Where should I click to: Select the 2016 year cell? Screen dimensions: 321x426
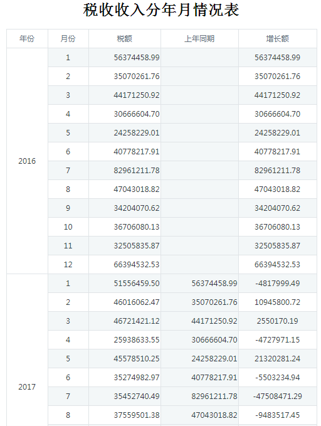click(x=27, y=161)
